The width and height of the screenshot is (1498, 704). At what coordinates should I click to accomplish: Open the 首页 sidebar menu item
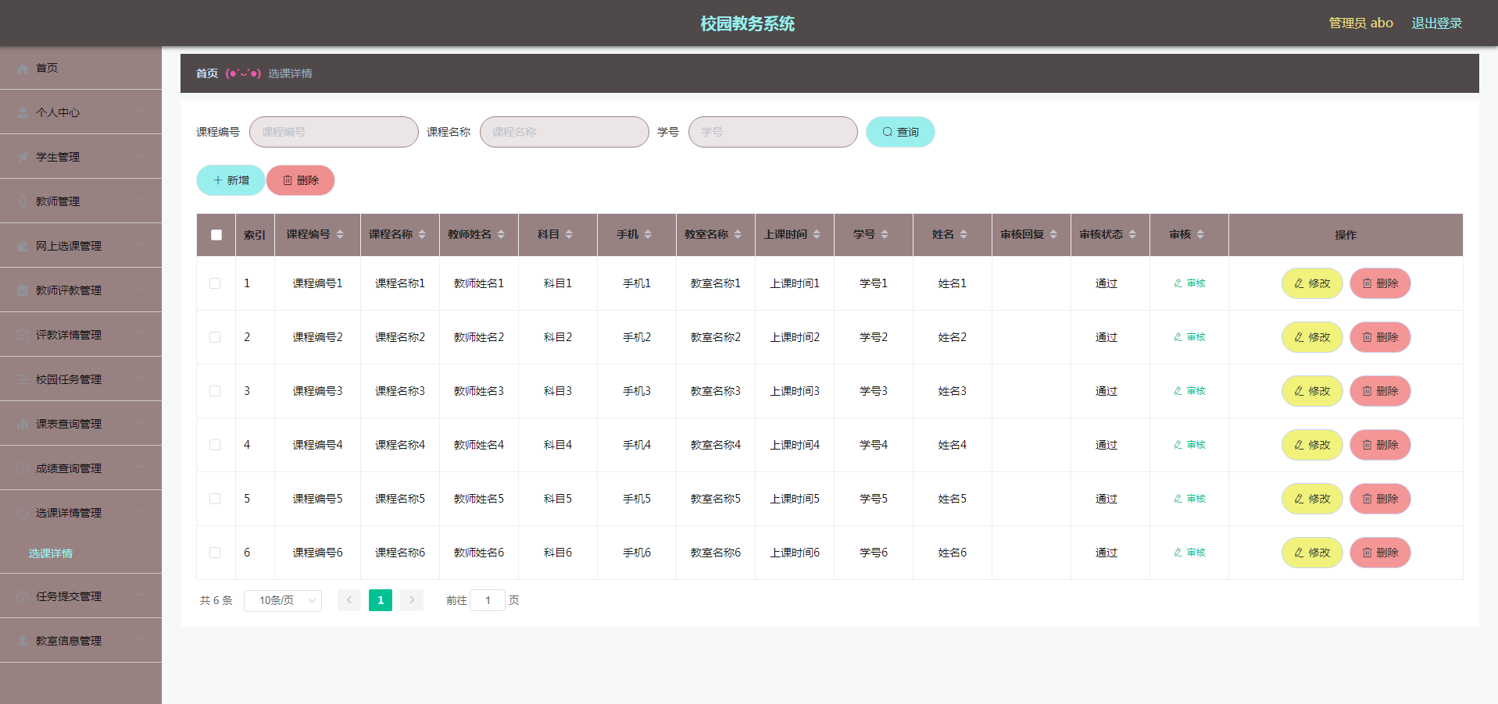tap(80, 68)
